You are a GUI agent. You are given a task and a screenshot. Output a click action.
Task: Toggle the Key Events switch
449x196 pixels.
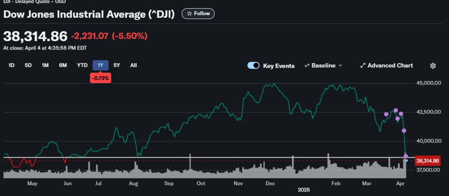pos(253,65)
